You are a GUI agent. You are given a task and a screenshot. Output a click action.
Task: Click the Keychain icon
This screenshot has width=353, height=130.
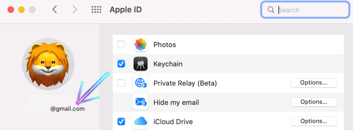(140, 64)
